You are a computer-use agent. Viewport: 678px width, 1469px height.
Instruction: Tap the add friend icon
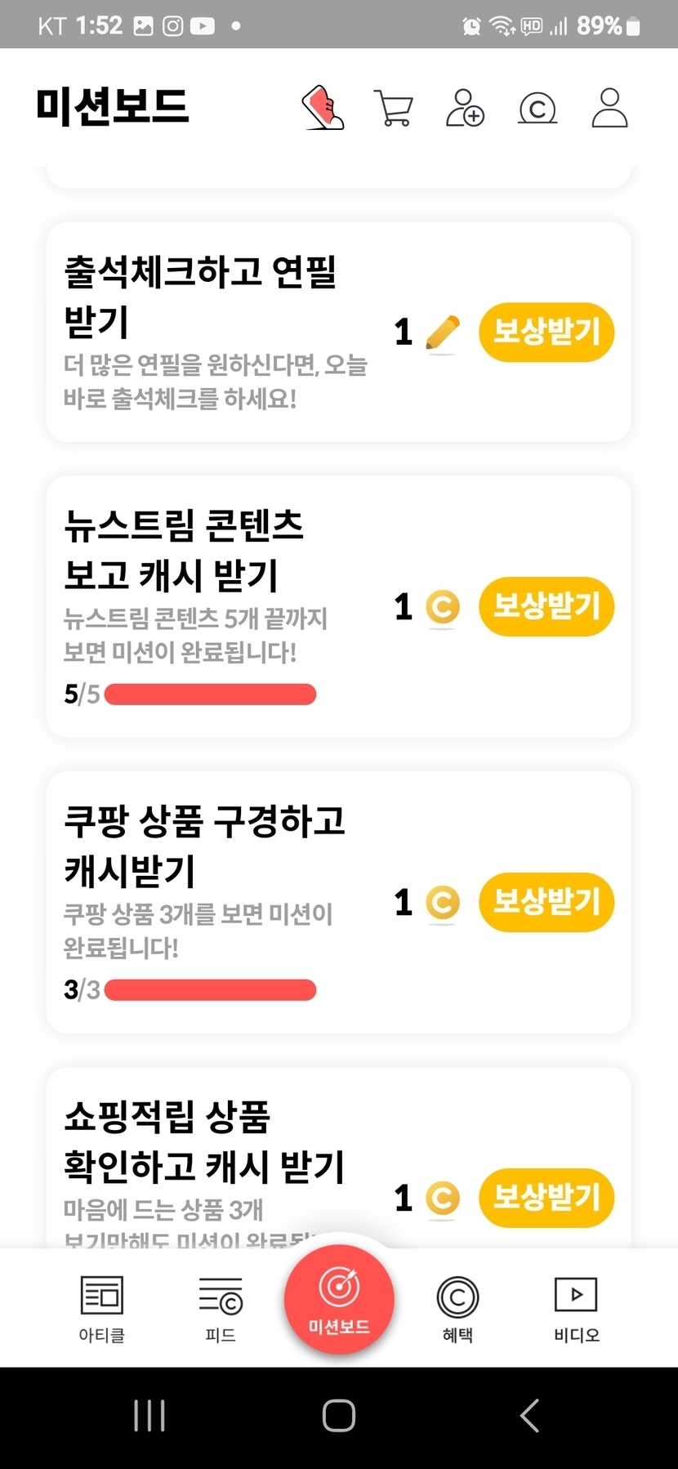click(465, 108)
